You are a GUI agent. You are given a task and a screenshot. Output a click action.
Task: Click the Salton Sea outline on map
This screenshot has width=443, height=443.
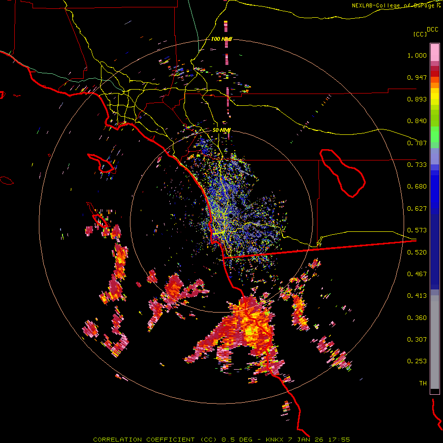click(342, 173)
